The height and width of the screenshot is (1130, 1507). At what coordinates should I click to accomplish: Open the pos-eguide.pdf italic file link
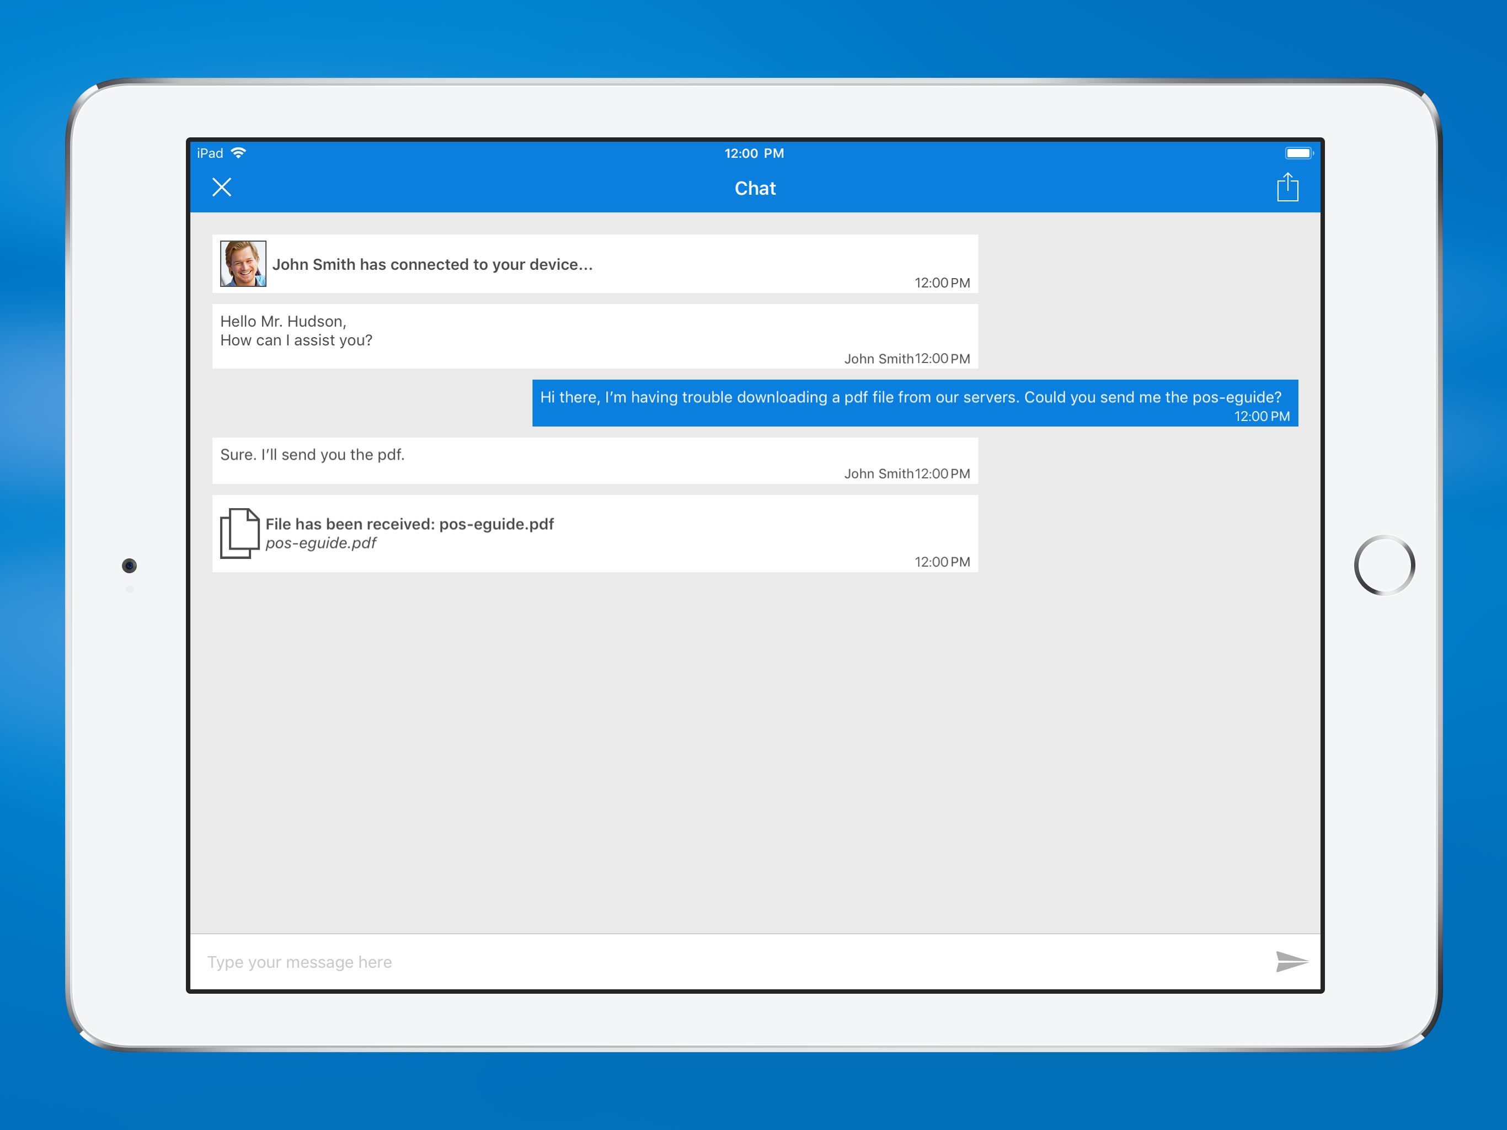point(321,543)
